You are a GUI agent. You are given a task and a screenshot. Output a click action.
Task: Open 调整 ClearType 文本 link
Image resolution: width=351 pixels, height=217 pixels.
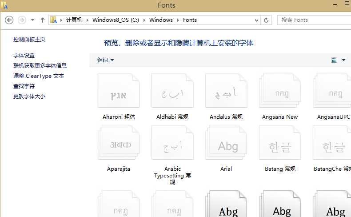click(x=39, y=76)
